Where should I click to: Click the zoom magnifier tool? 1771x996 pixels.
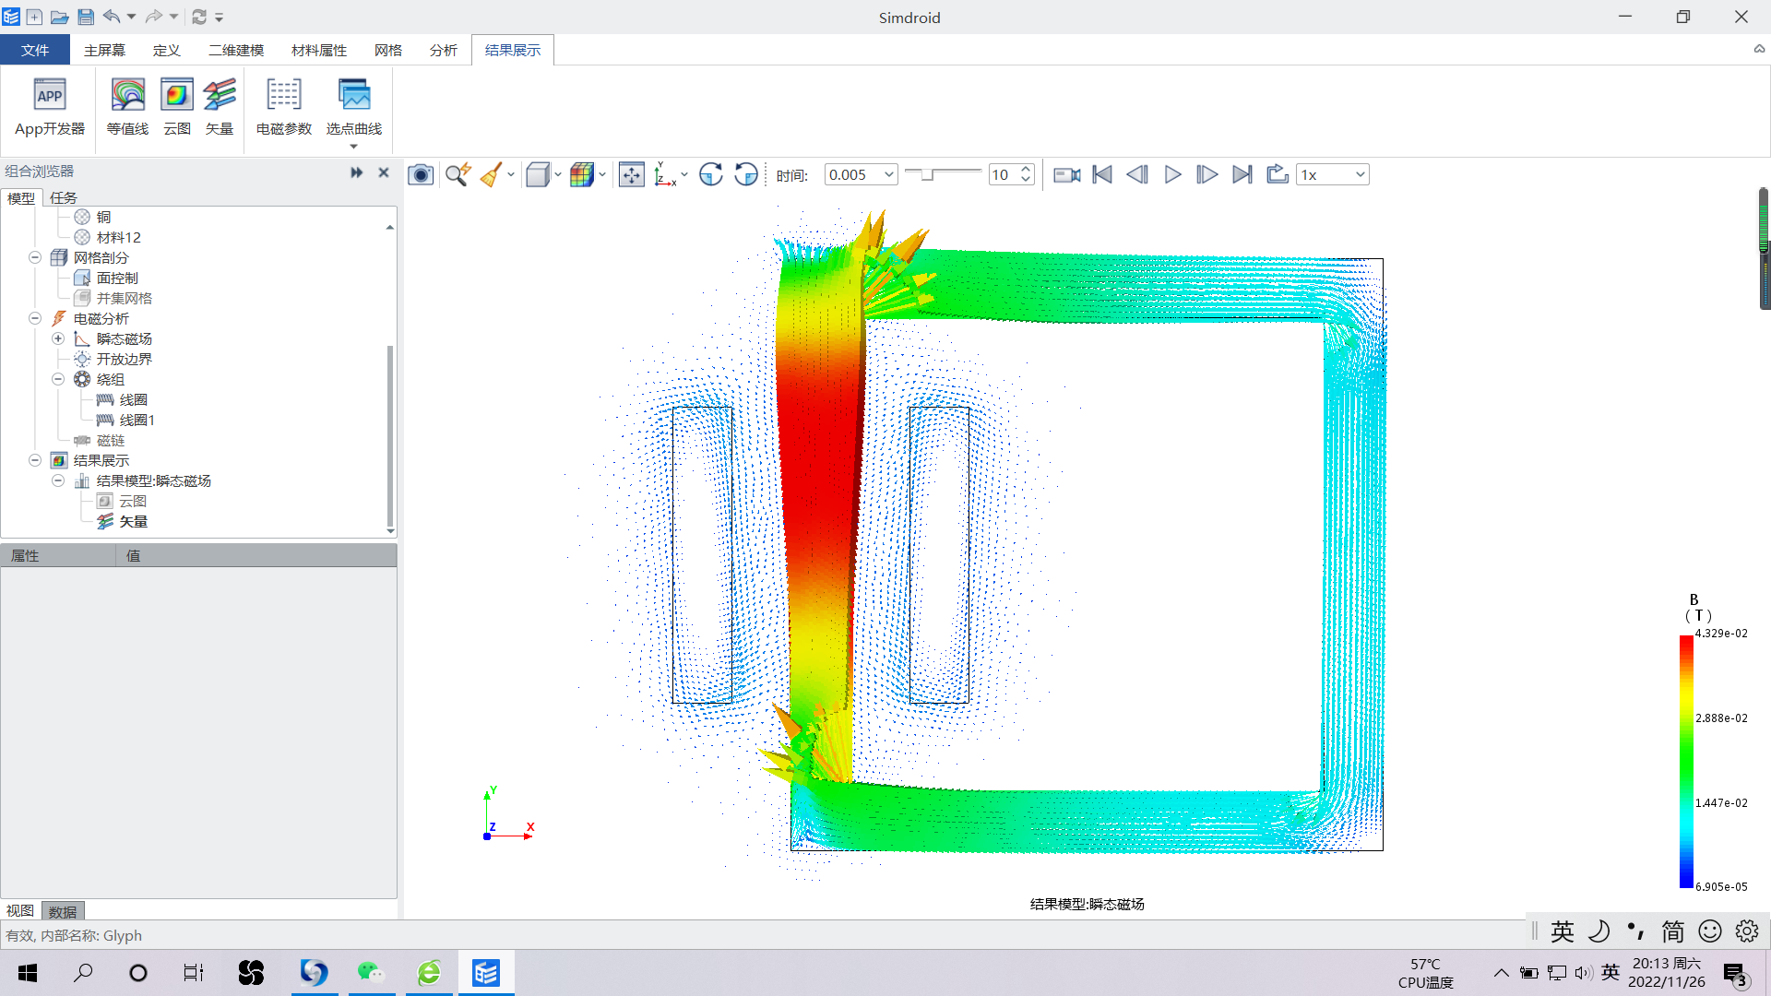point(458,175)
